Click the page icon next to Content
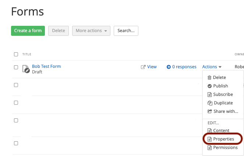 pos(210,131)
